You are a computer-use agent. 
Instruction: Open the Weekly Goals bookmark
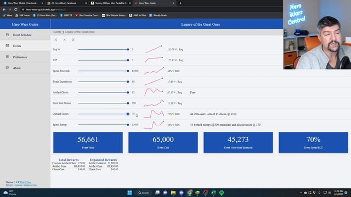(158, 15)
